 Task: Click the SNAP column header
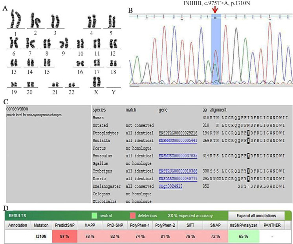(x=215, y=225)
